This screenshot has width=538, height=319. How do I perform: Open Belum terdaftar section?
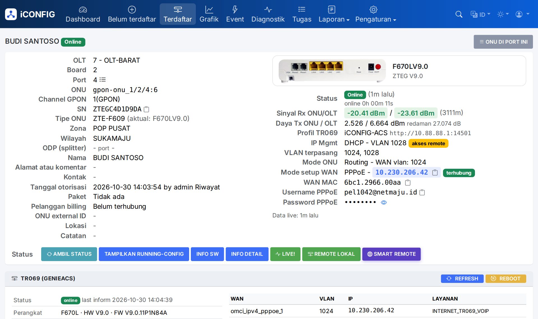[132, 14]
